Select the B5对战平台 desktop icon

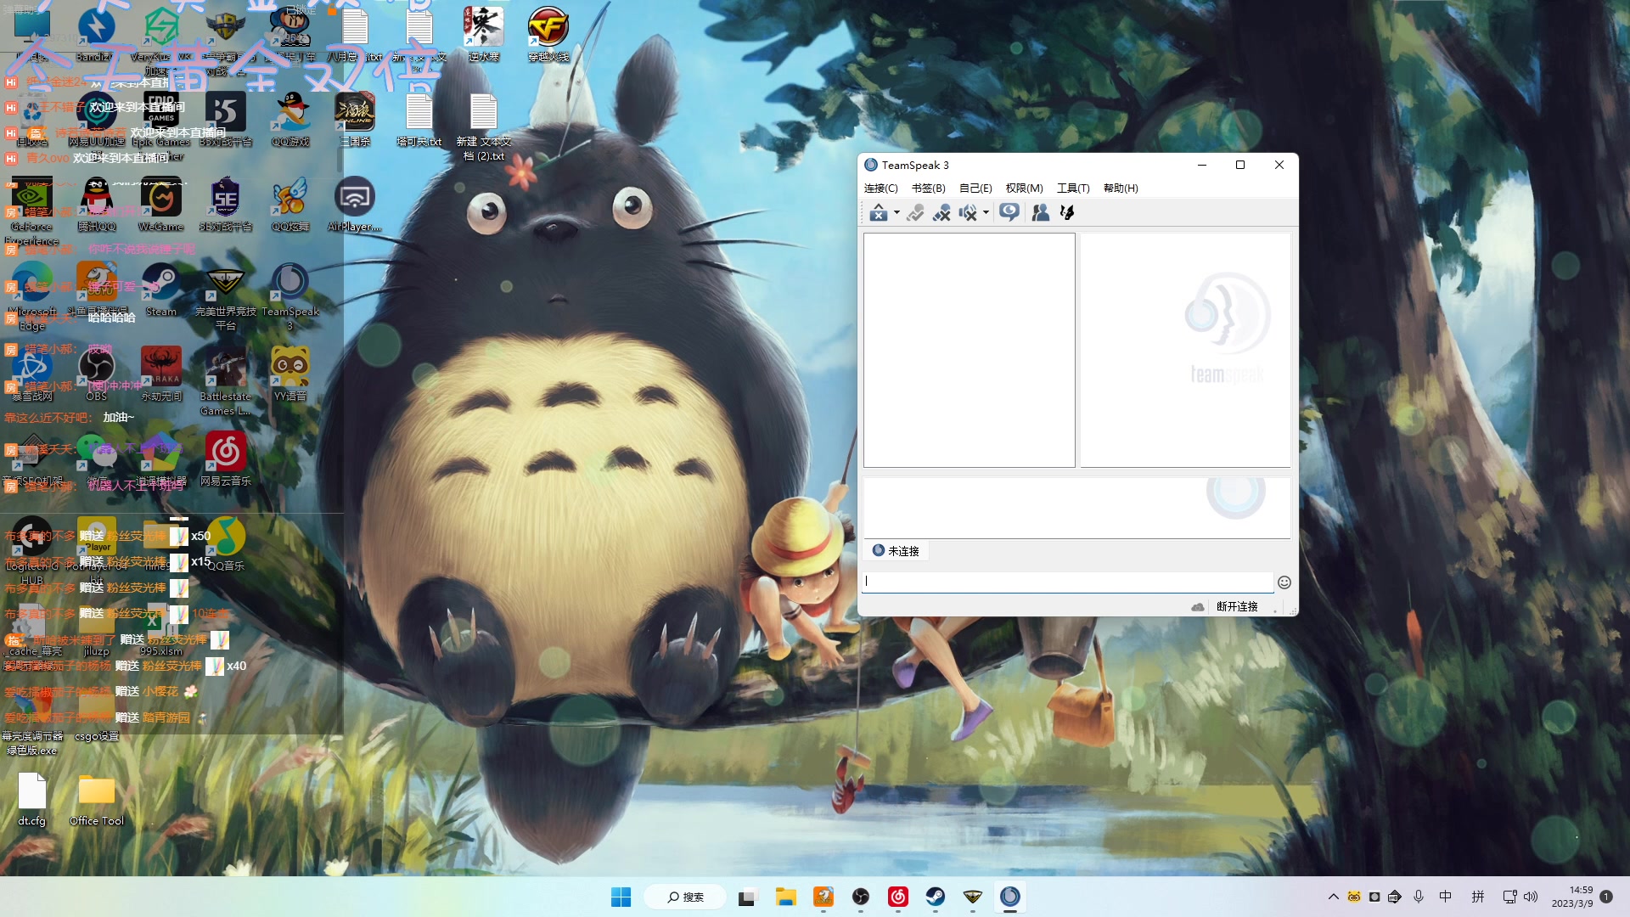226,120
